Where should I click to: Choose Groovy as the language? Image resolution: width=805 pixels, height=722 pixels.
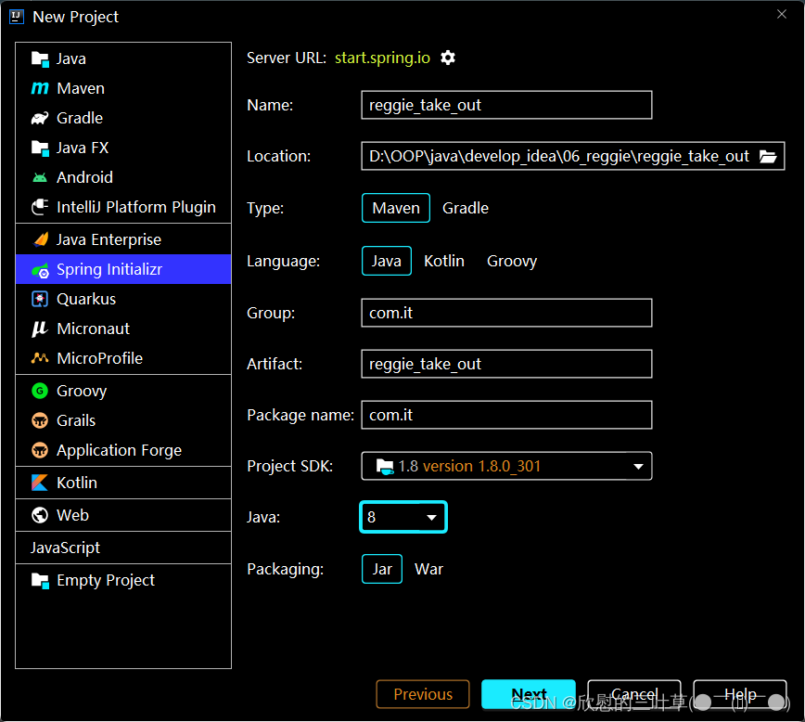pos(512,261)
